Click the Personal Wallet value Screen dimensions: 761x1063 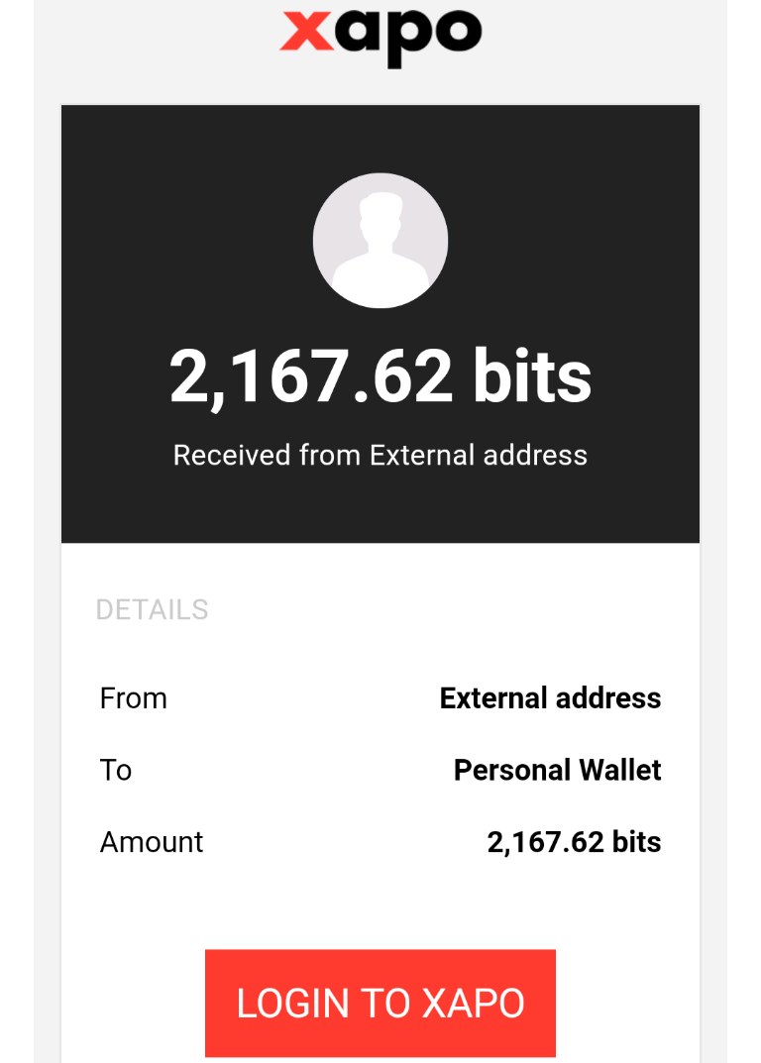557,770
